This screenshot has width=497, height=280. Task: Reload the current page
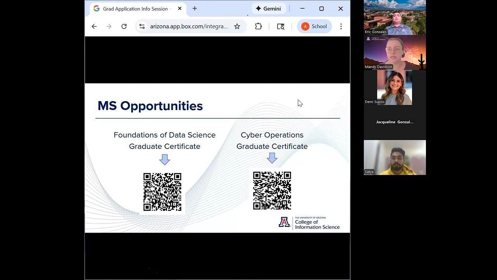[124, 26]
